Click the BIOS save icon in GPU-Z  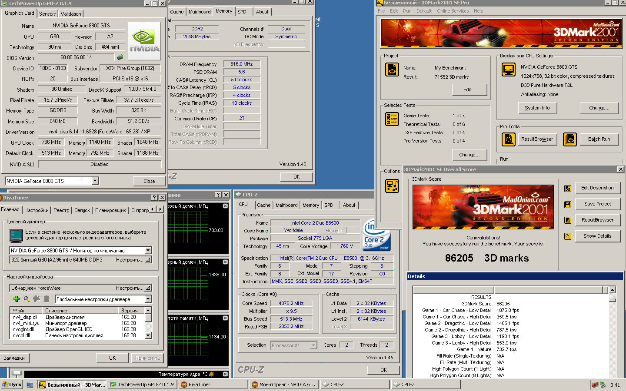point(120,57)
